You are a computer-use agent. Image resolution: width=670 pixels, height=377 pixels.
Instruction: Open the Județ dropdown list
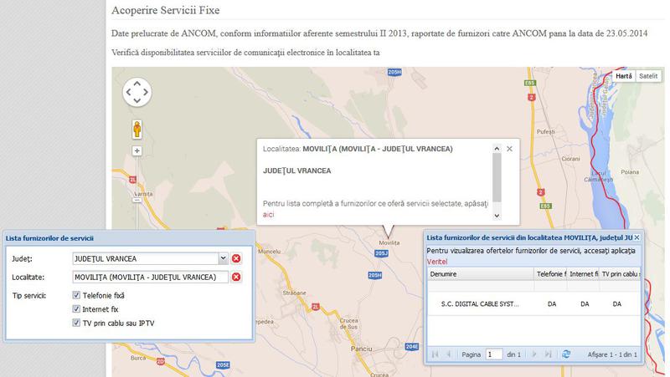point(222,259)
